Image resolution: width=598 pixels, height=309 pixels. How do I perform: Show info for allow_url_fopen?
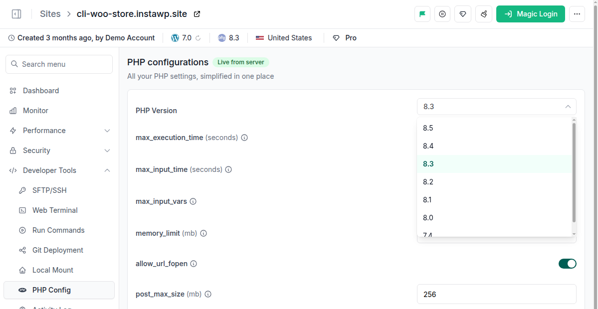pos(194,264)
